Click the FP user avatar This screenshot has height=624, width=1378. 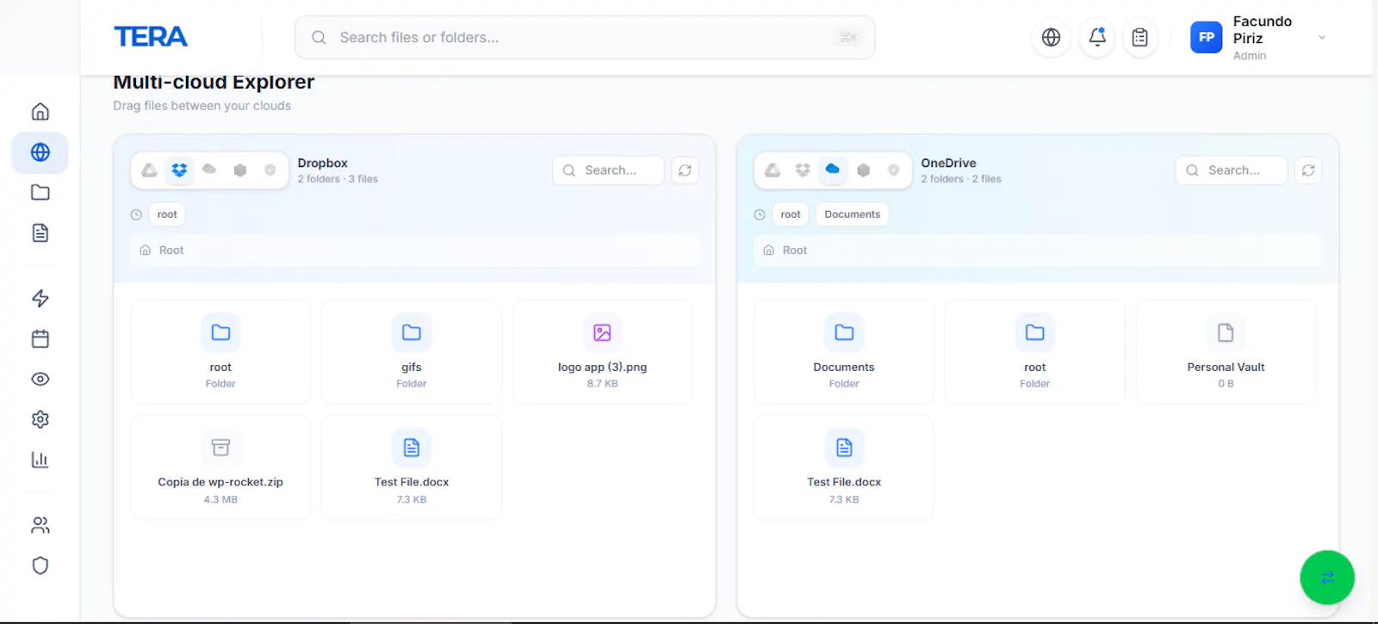(1207, 38)
